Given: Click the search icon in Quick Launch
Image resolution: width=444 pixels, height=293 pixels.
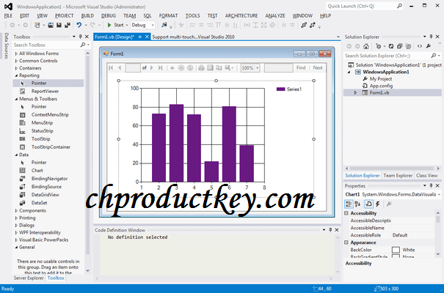Looking at the screenshot, I should [x=399, y=6].
